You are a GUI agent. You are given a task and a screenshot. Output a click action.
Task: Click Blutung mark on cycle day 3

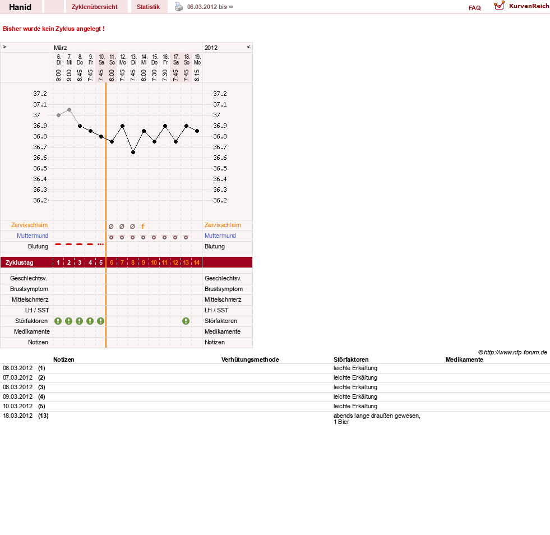[80, 244]
